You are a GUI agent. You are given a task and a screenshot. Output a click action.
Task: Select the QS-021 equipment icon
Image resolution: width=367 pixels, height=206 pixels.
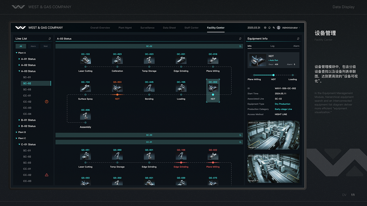[x=149, y=183]
